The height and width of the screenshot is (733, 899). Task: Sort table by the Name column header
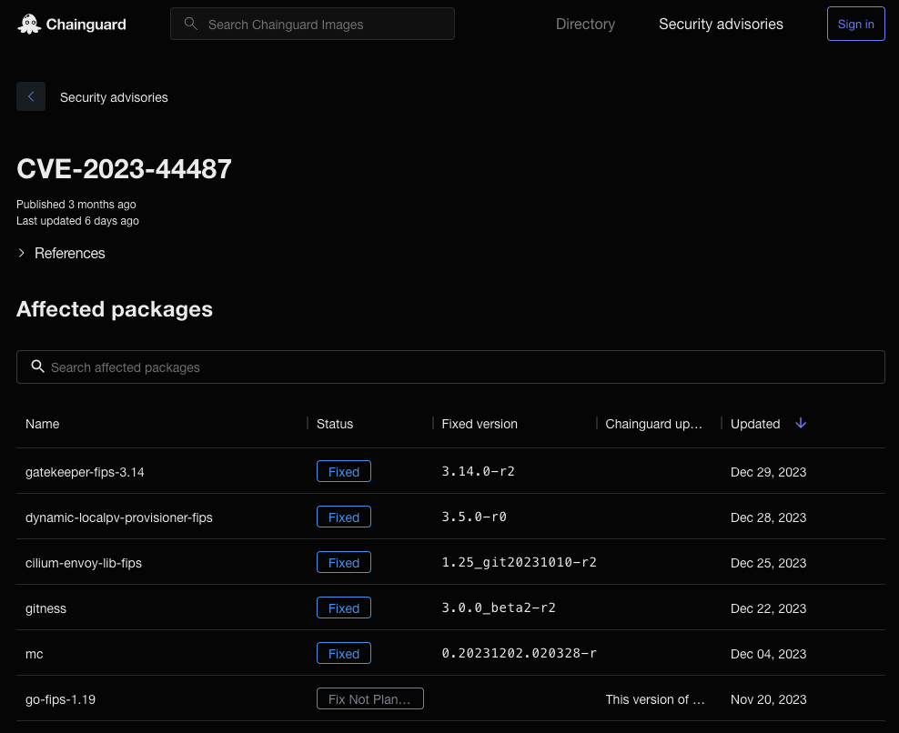pos(42,424)
